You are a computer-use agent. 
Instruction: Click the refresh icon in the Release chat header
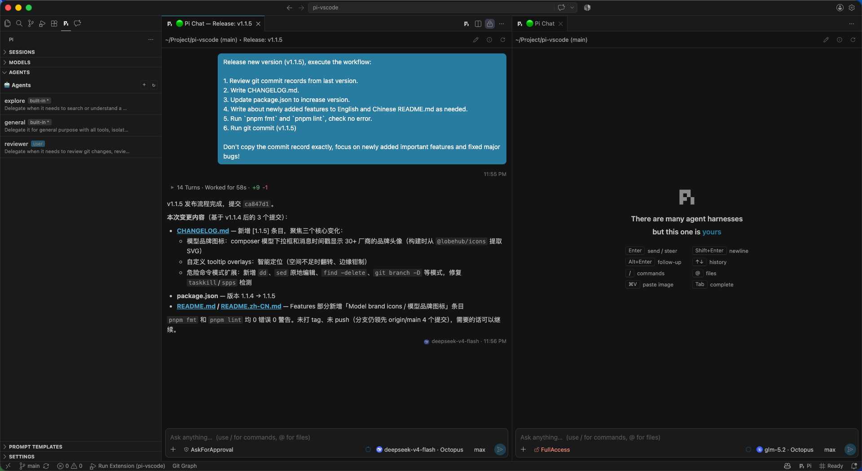point(503,40)
